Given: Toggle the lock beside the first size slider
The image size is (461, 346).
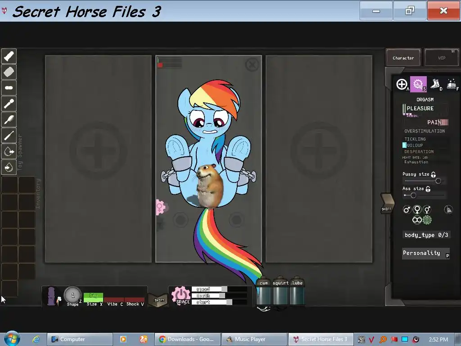Looking at the screenshot, I should point(434,174).
